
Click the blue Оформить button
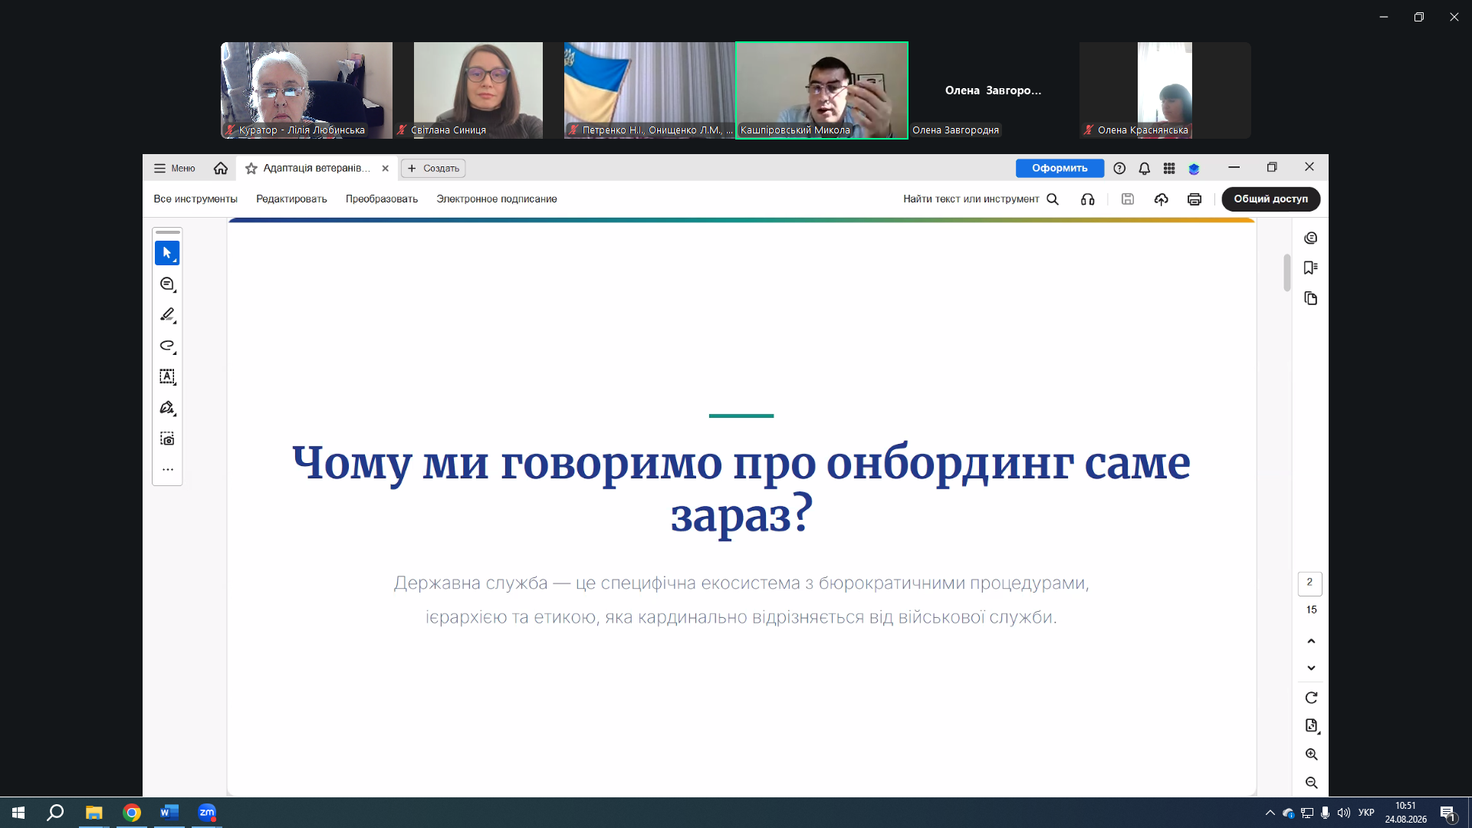pyautogui.click(x=1060, y=168)
